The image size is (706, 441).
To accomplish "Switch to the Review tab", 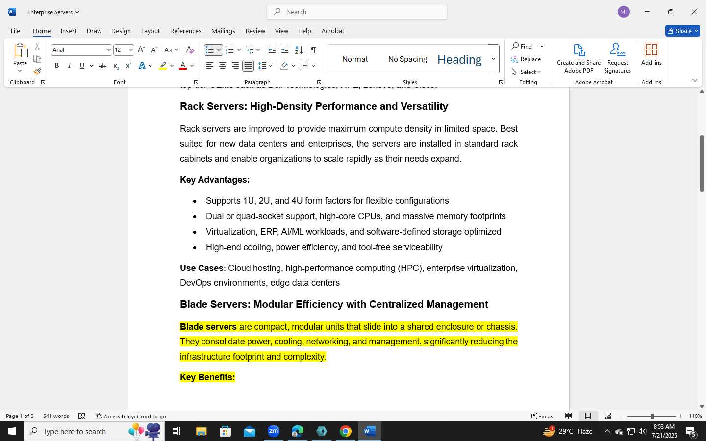I will [255, 31].
